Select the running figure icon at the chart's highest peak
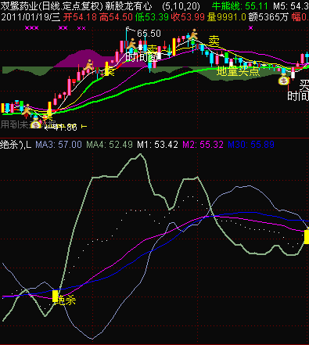This screenshot has width=309, height=345. click(193, 34)
